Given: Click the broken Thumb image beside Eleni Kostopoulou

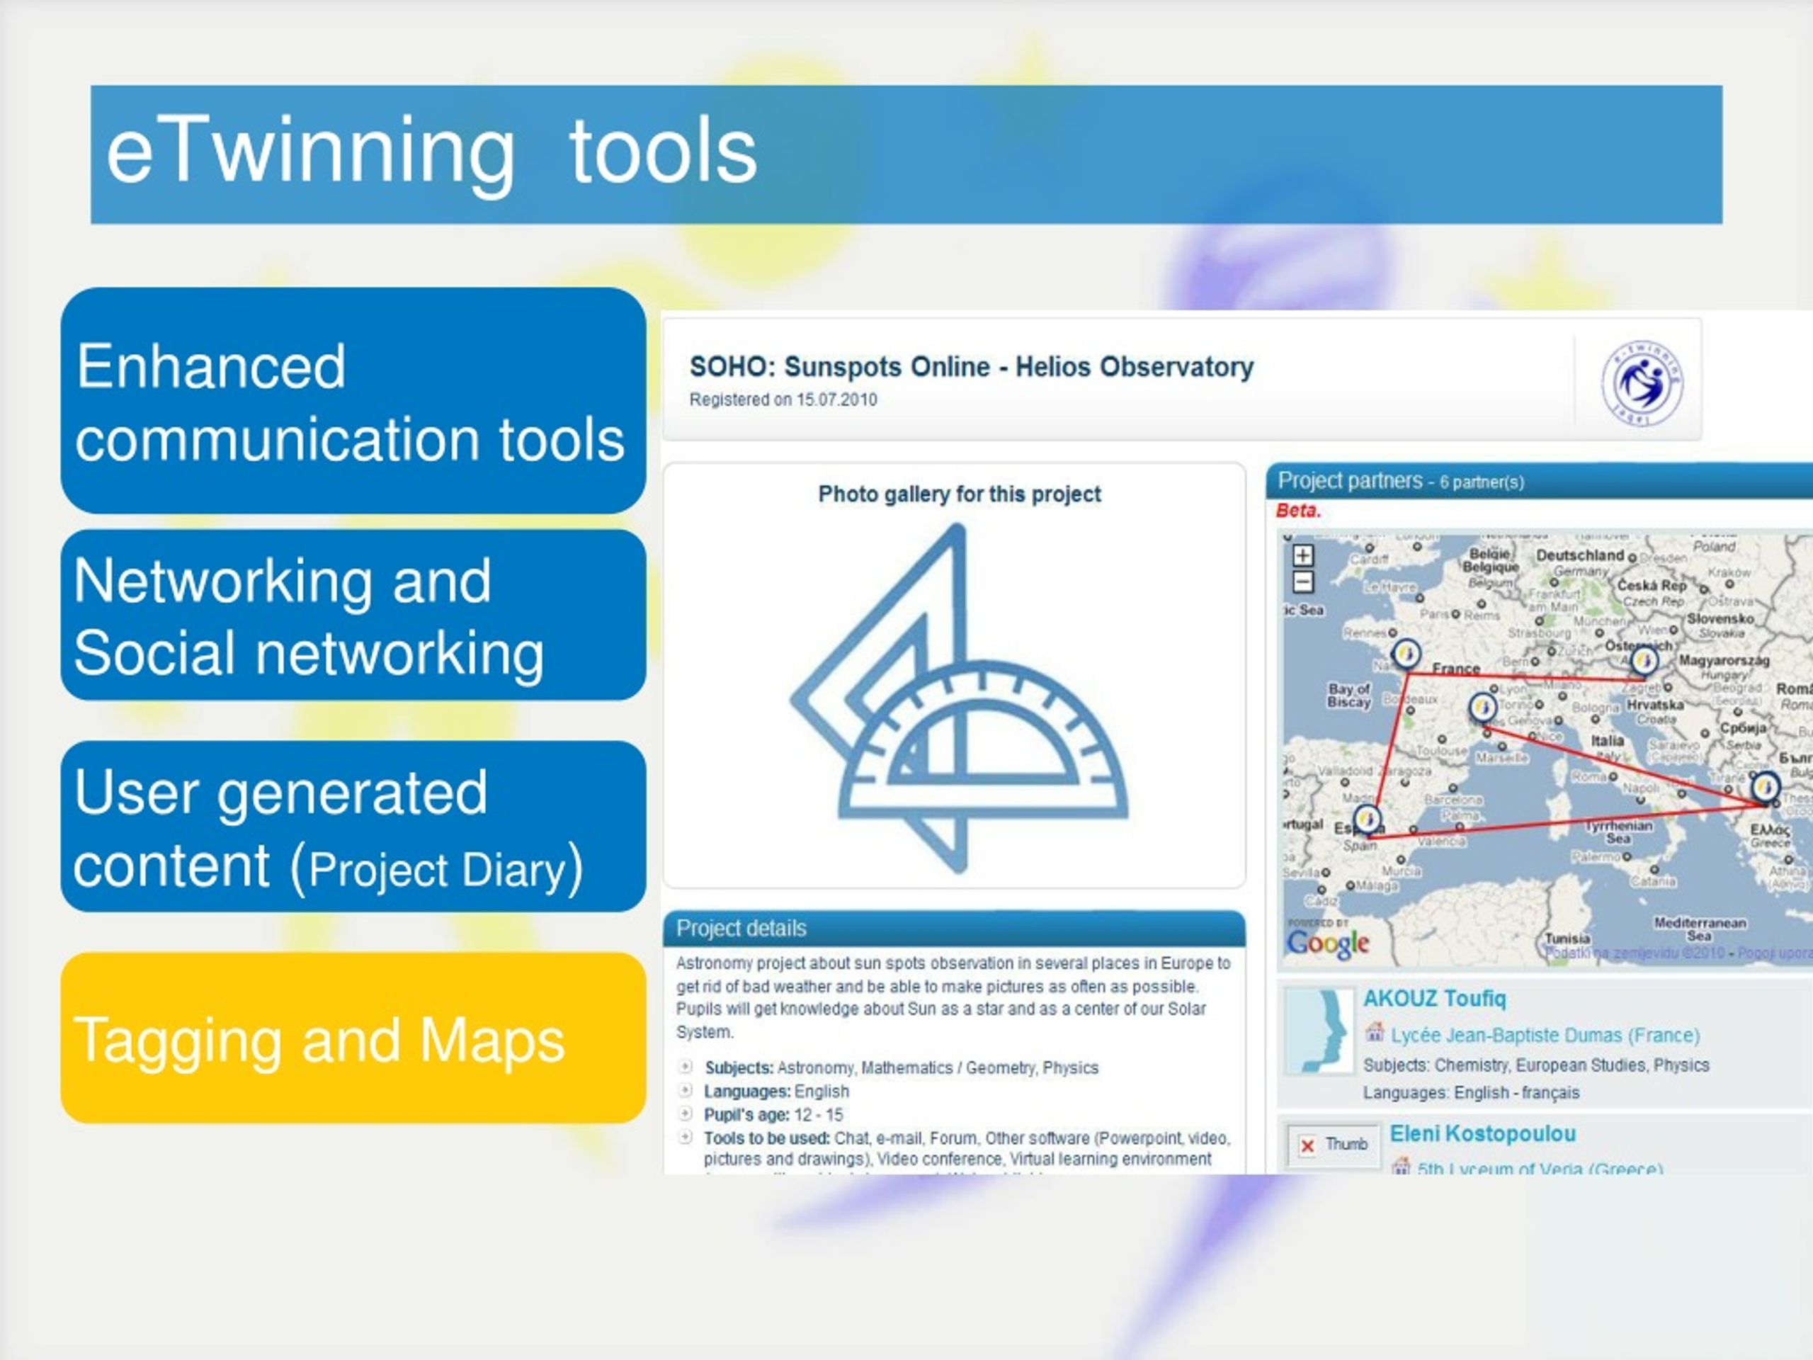Looking at the screenshot, I should pos(1333,1145).
